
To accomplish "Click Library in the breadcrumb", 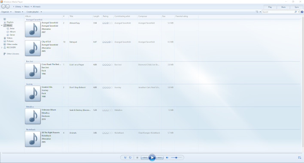I will click(18, 6).
